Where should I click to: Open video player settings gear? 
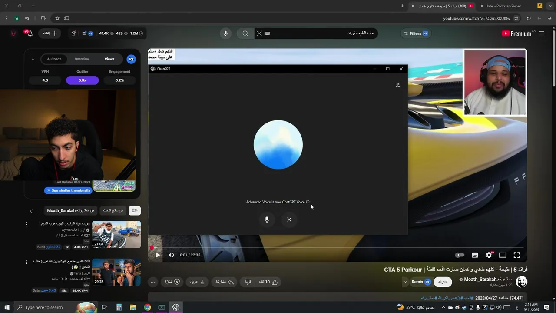(x=489, y=255)
